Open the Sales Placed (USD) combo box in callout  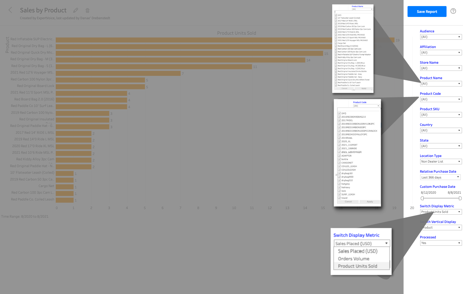[x=362, y=243]
